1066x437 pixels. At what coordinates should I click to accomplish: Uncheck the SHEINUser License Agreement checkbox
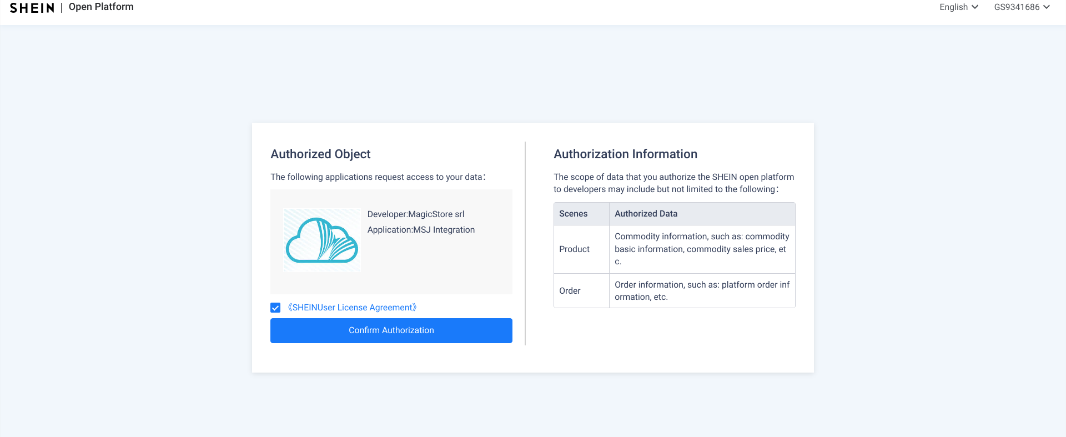(x=275, y=308)
